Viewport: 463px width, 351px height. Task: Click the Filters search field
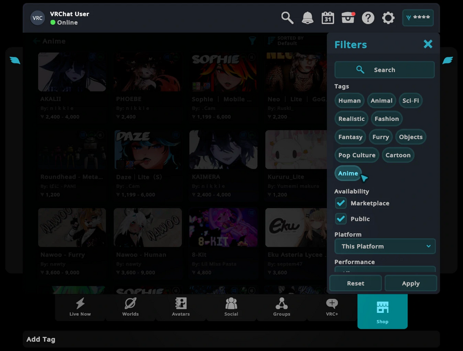(x=384, y=70)
